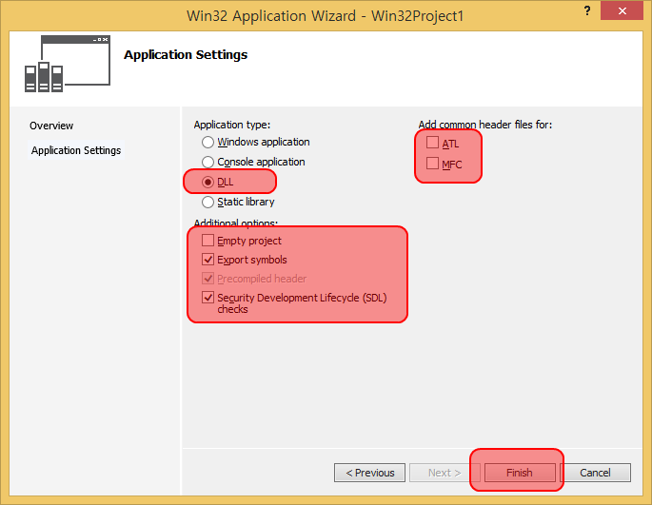This screenshot has width=652, height=505.
Task: Cancel the application wizard
Action: pyautogui.click(x=595, y=473)
